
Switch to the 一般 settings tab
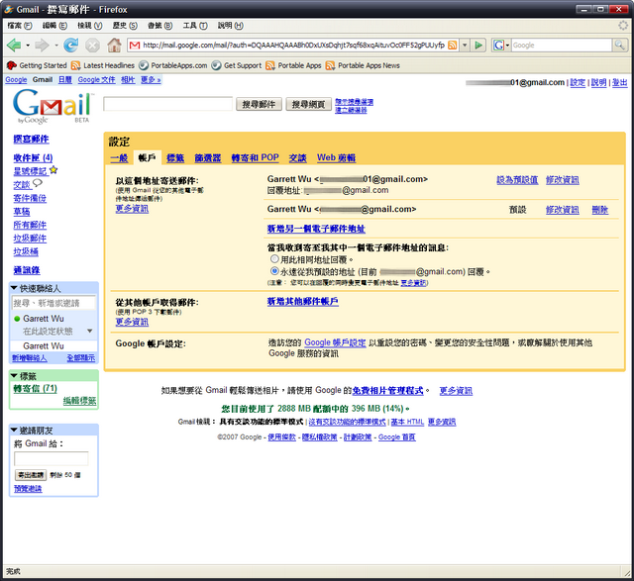(119, 158)
